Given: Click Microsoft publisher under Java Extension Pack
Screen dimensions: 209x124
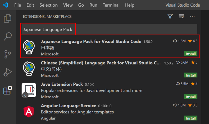Looking at the screenshot, I should click(x=50, y=97).
